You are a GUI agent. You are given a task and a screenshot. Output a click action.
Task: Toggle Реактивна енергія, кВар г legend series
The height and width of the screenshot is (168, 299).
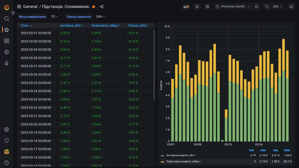[x=183, y=161]
